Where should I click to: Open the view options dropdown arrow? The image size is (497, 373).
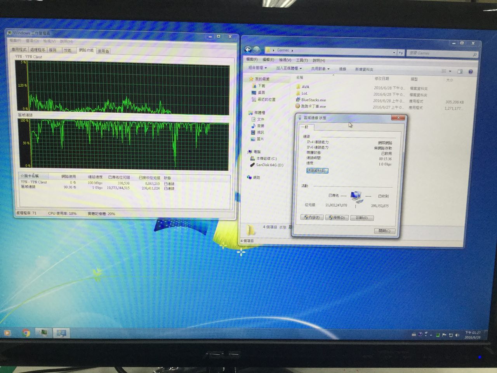(x=450, y=71)
